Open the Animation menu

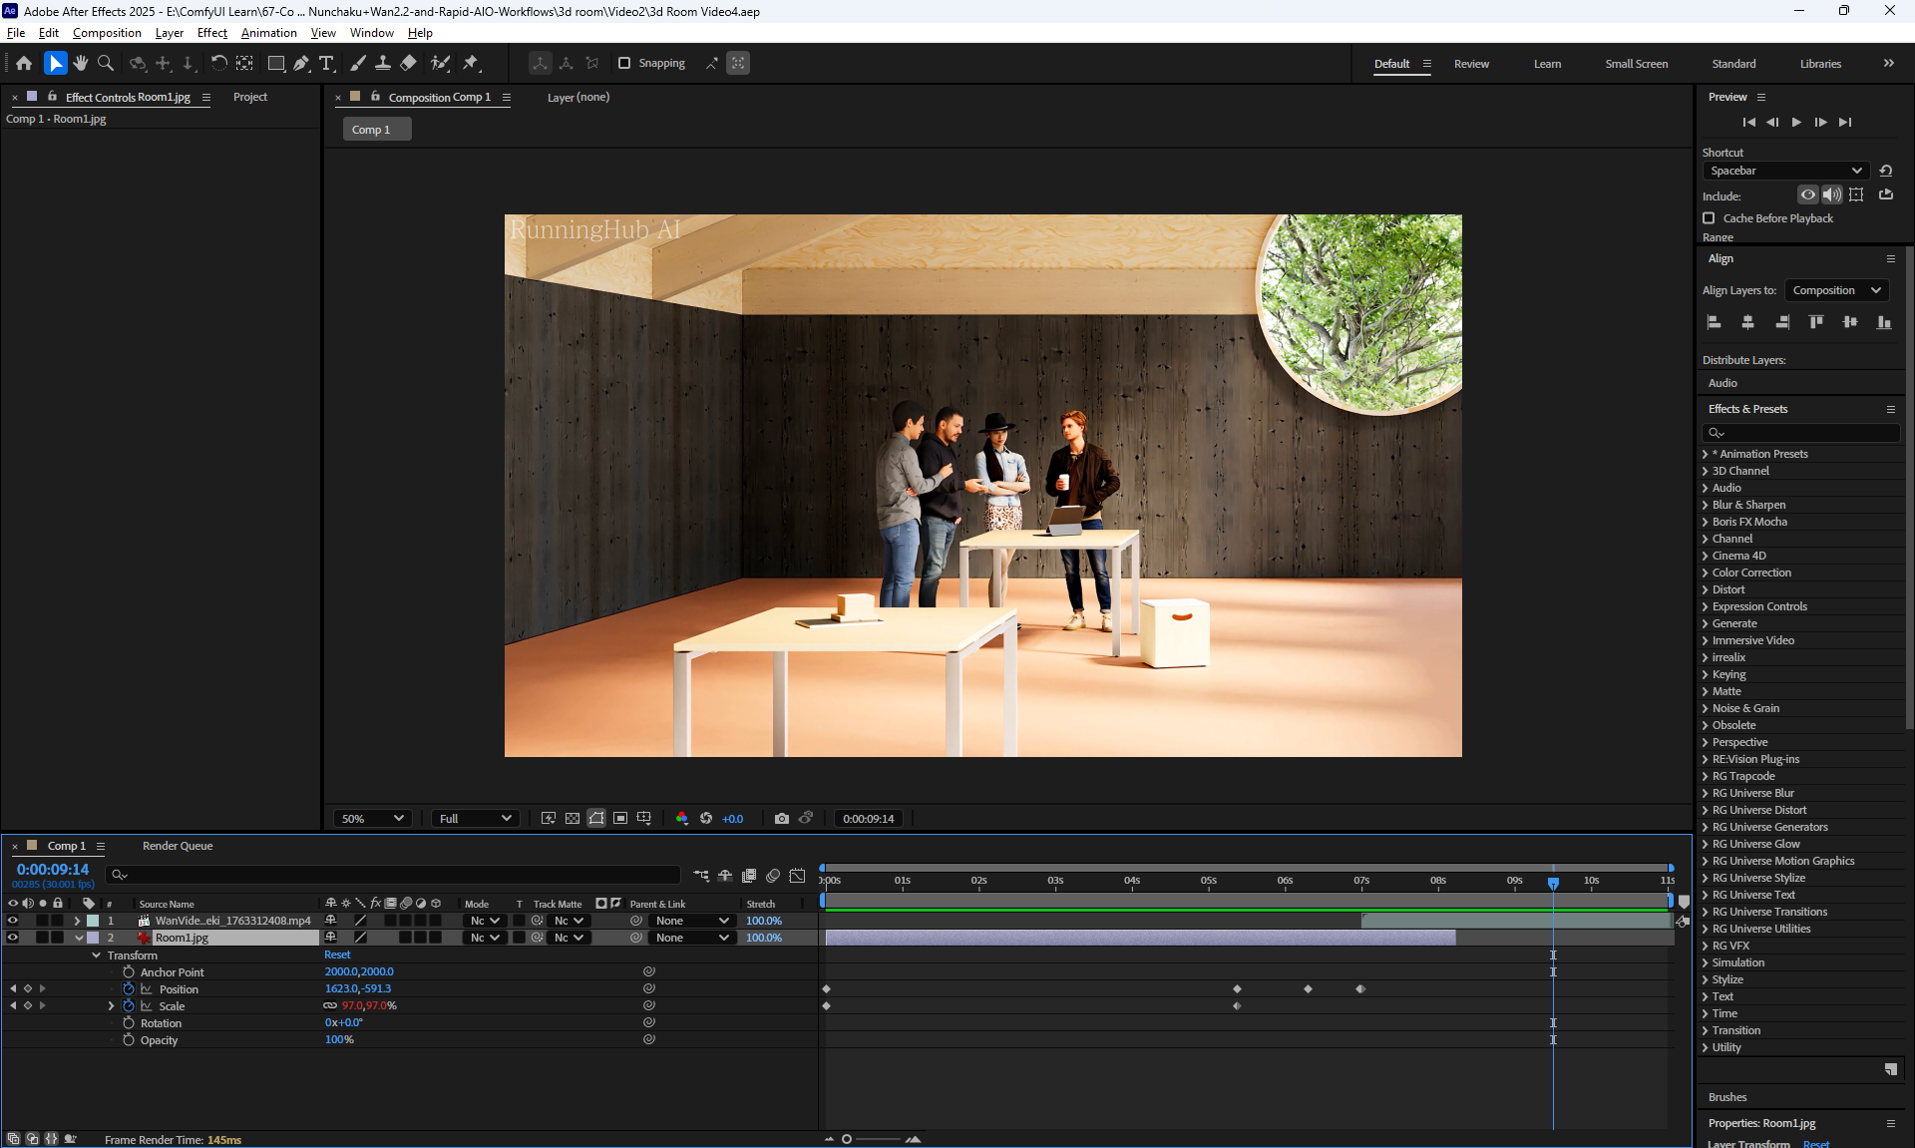pyautogui.click(x=268, y=33)
